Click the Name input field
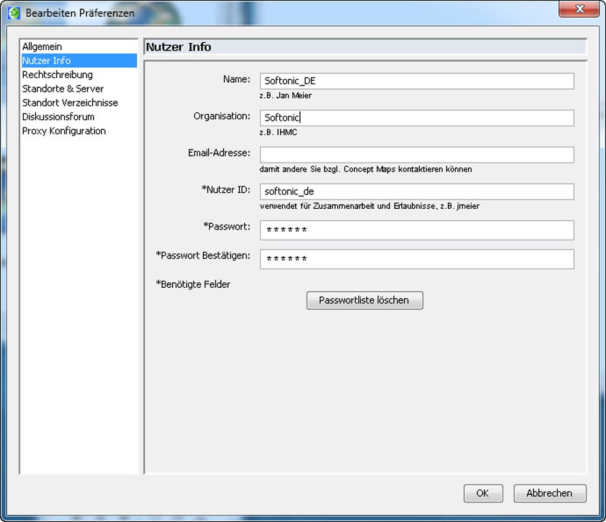Screen dimensions: 606x522 (416, 81)
